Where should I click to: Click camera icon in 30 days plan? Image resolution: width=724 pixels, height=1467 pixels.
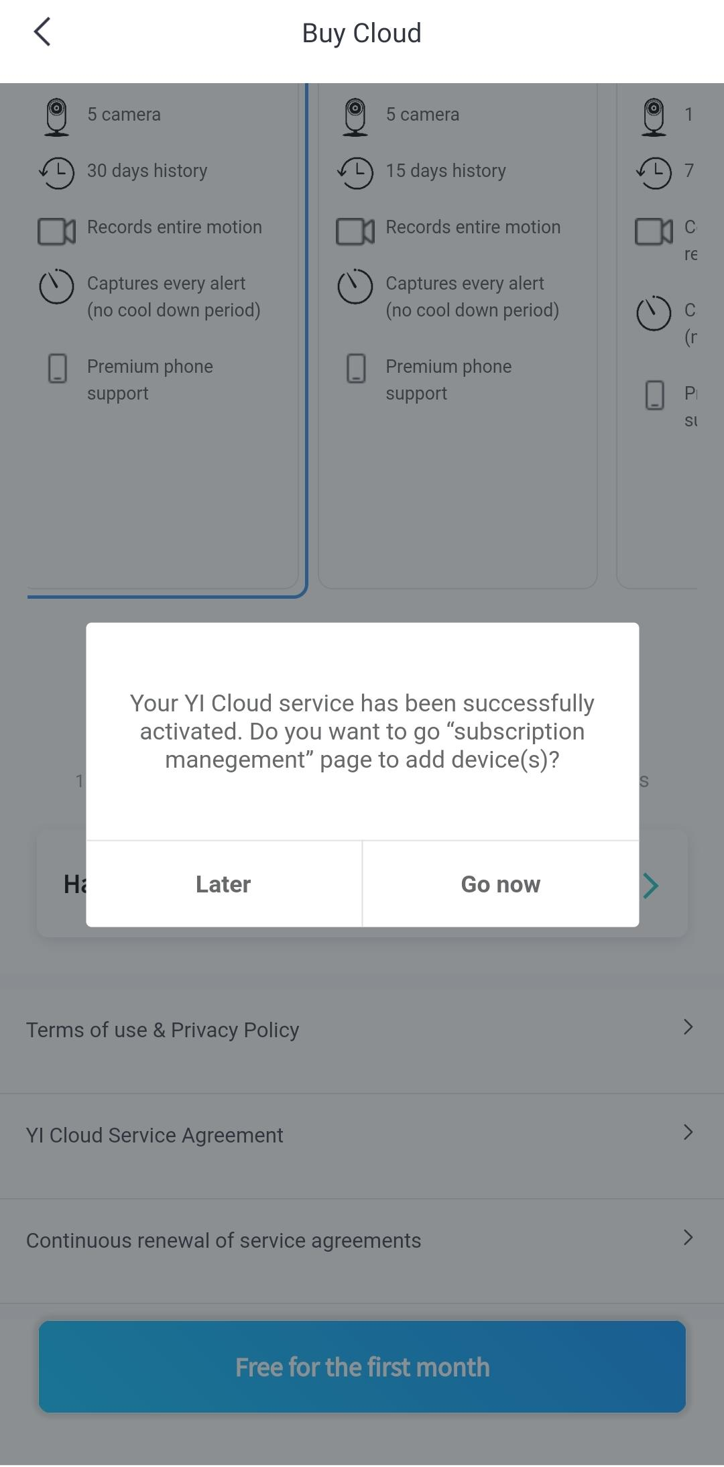(57, 117)
